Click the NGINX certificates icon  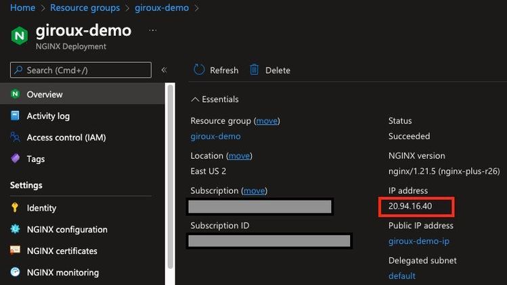(15, 250)
